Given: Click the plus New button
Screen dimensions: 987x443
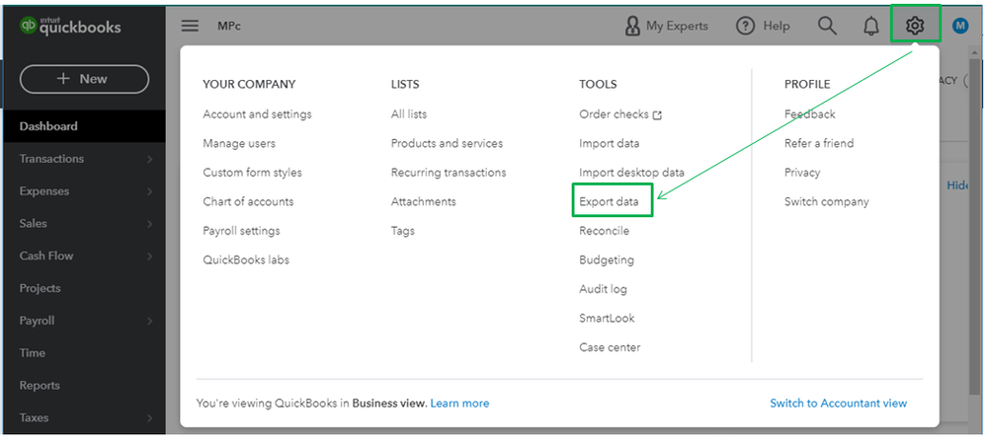Looking at the screenshot, I should [84, 79].
